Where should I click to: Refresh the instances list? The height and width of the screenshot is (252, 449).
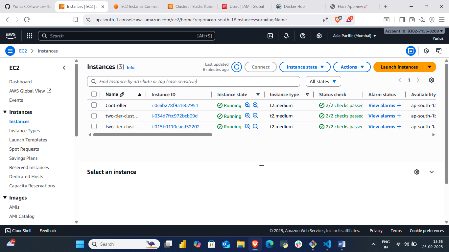coord(237,67)
